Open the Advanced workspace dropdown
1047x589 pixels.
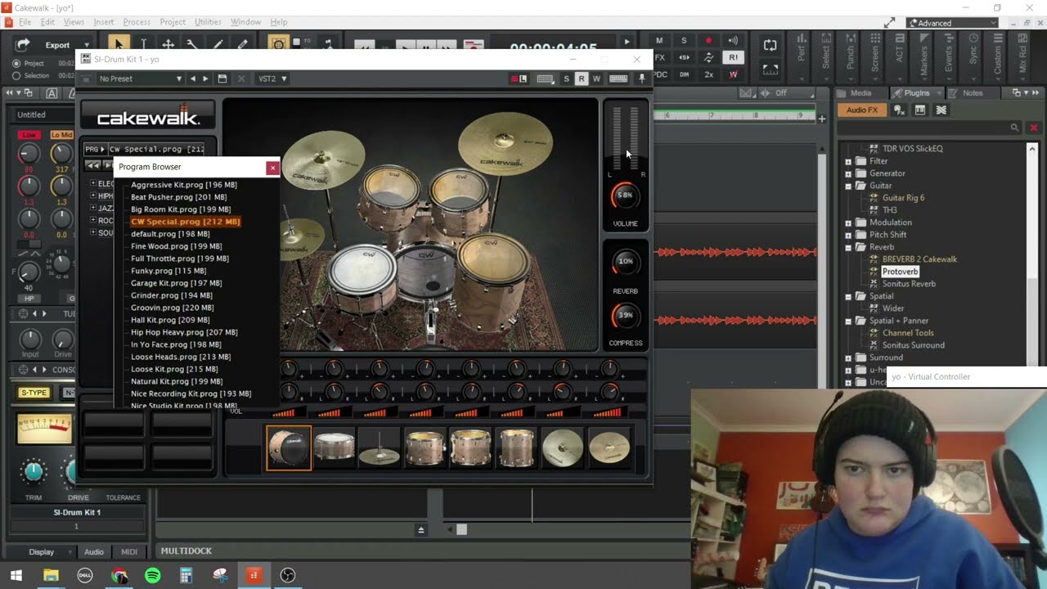coord(953,23)
